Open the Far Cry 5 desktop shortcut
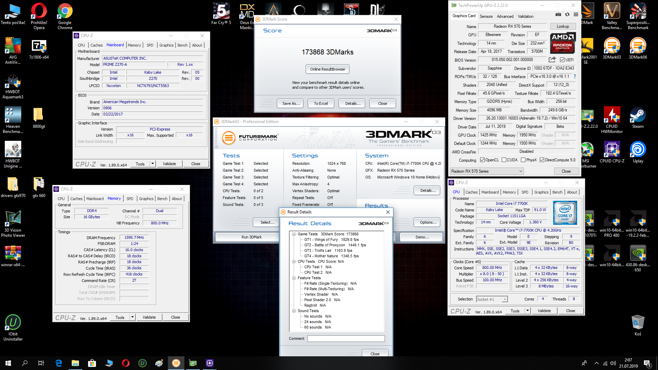Viewport: 658px width, 370px height. tap(221, 14)
